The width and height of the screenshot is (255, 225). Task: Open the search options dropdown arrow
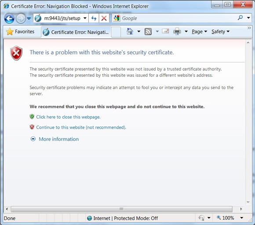248,18
